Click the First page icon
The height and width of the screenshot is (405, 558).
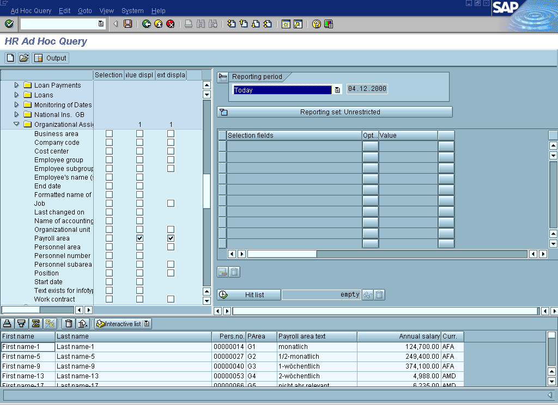coord(231,24)
